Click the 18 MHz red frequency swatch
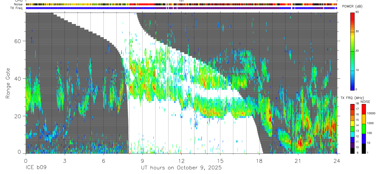 [x=352, y=106]
